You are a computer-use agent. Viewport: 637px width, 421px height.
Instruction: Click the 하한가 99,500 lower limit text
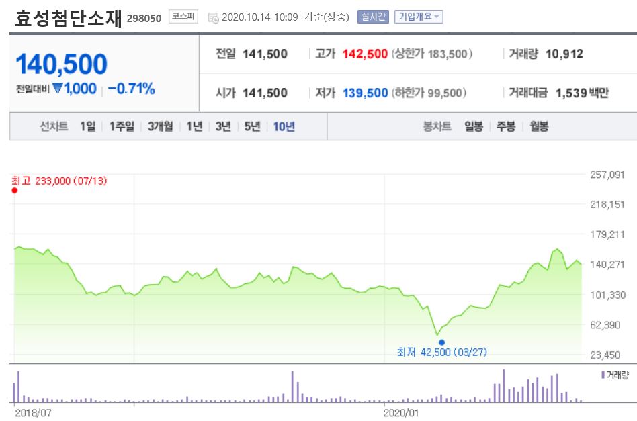(429, 93)
